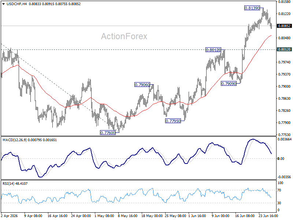Click the RSI 100 scale label
The width and height of the screenshot is (293, 220).
click(280, 183)
